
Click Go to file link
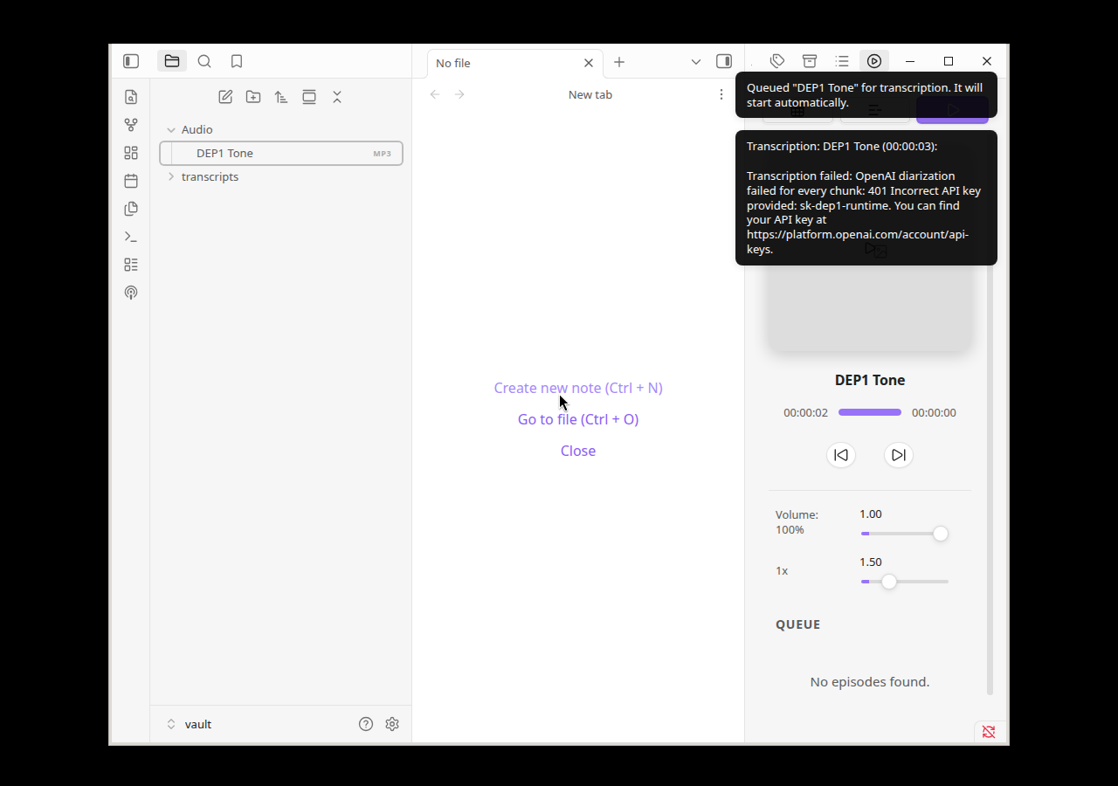tap(578, 419)
